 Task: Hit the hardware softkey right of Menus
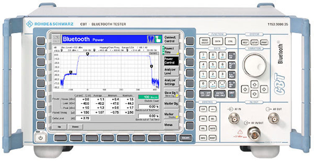pos(190,125)
